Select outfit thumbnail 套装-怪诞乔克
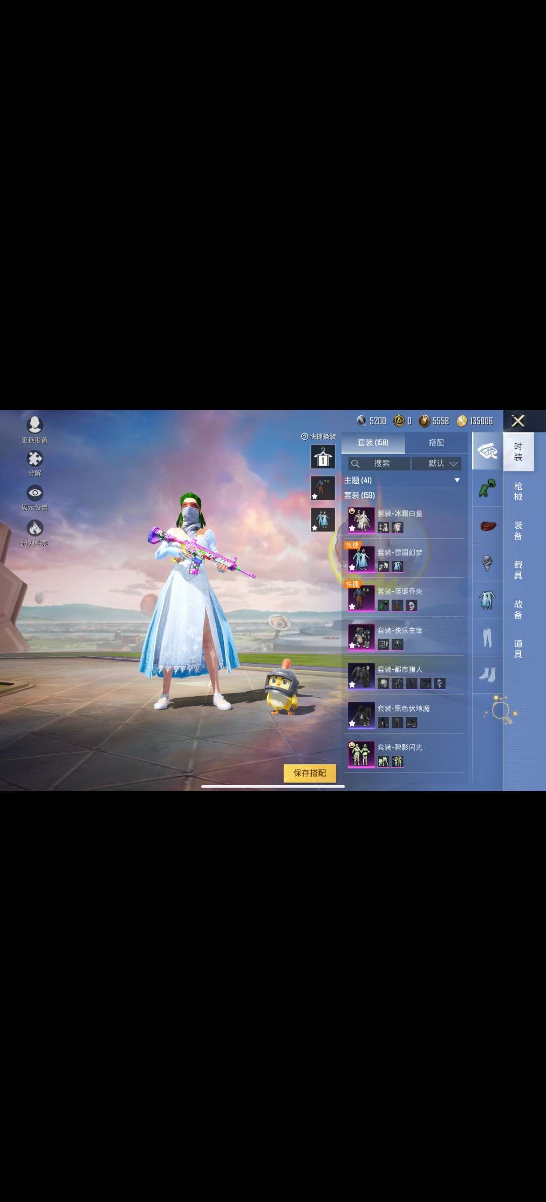This screenshot has width=546, height=1202. pyautogui.click(x=361, y=597)
